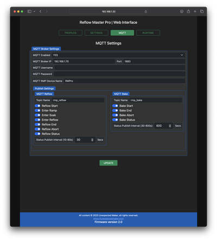Toggle the Bake Status switch
The image size is (217, 240).
point(115,120)
